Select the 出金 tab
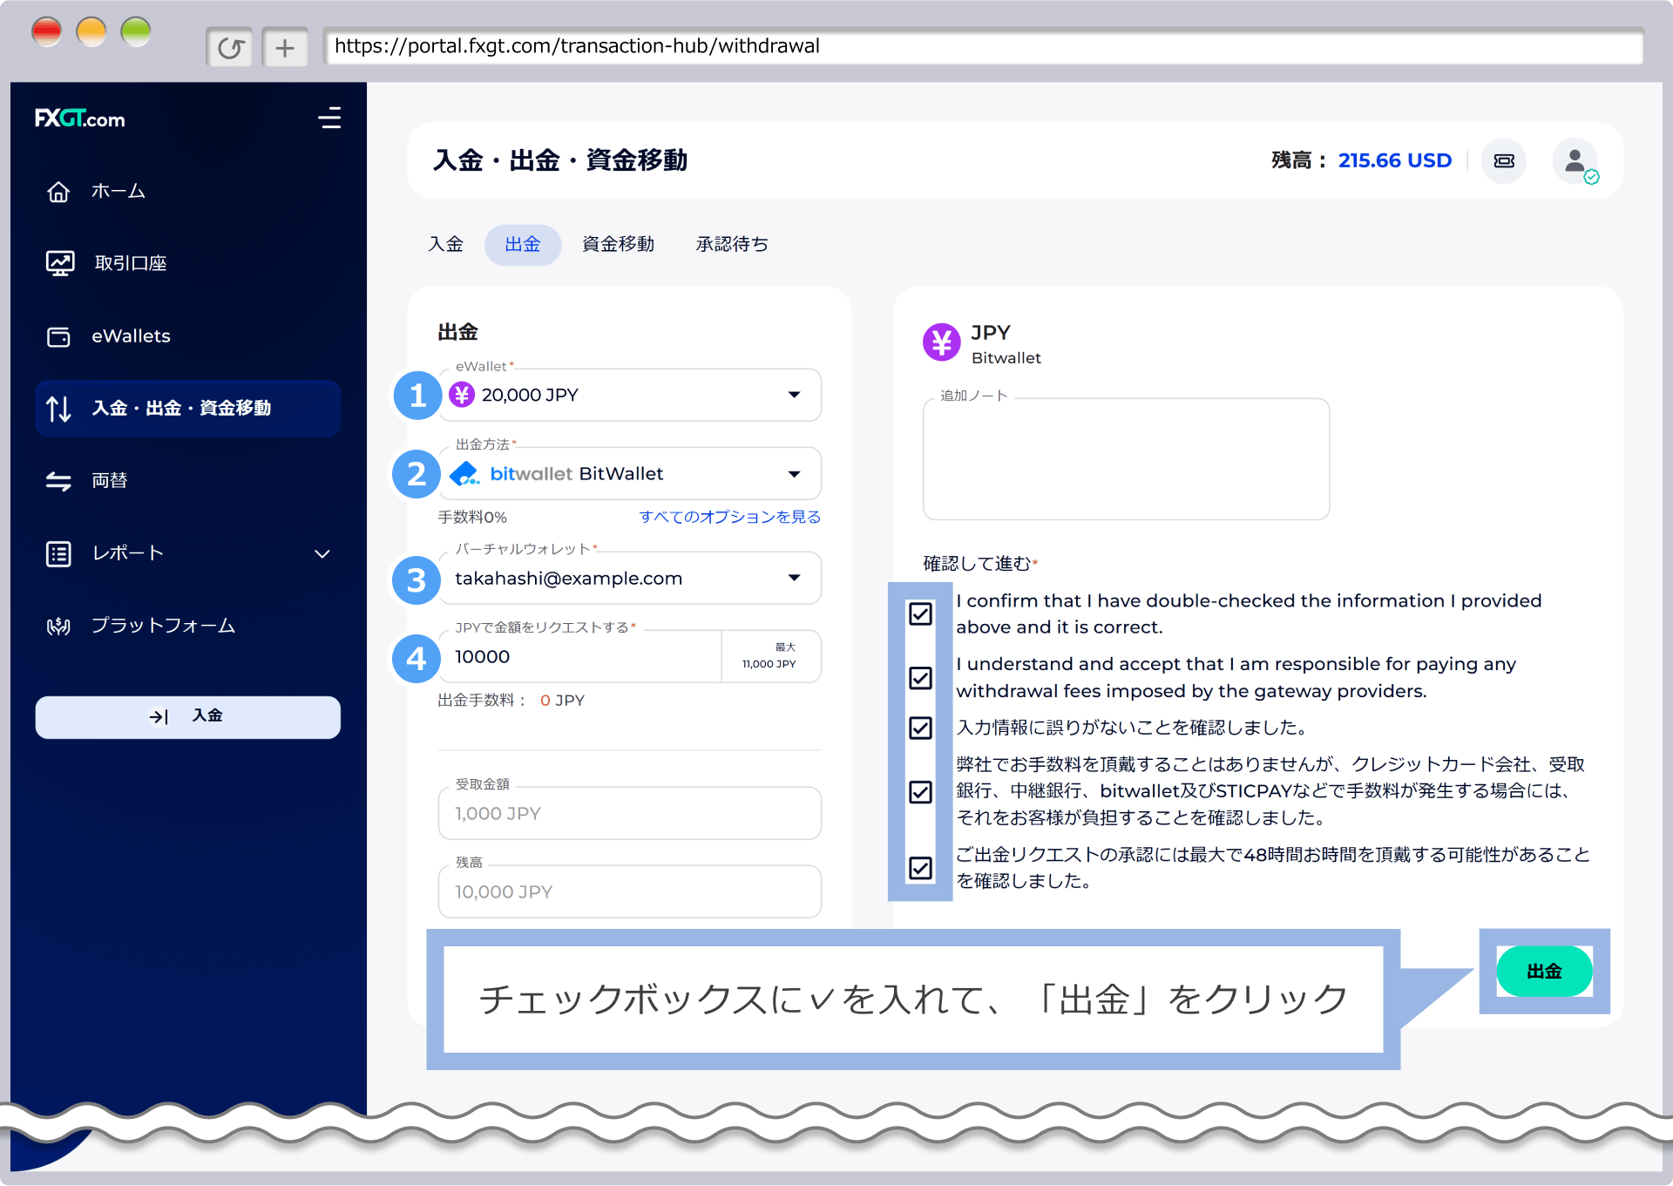Viewport: 1673px width, 1186px height. coord(523,245)
